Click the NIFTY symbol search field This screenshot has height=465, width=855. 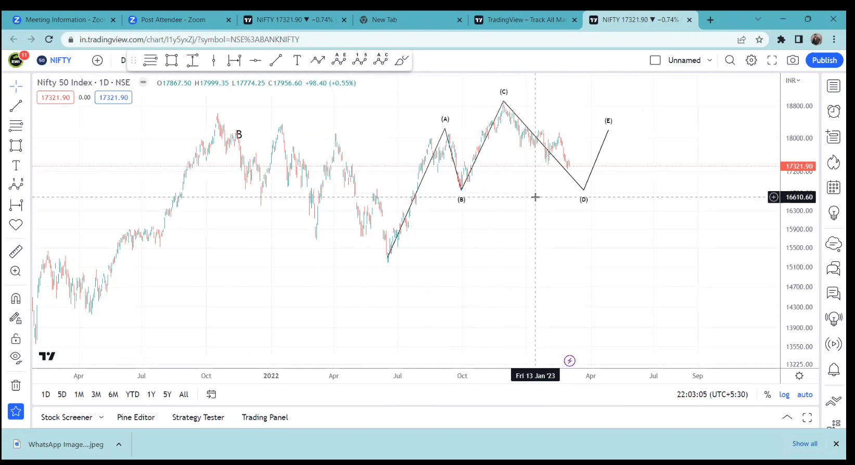pyautogui.click(x=60, y=60)
